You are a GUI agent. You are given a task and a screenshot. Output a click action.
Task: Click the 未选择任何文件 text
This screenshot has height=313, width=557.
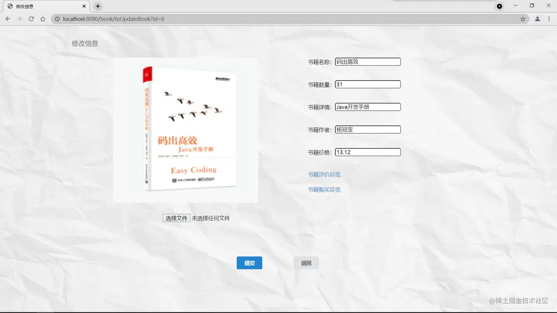211,218
